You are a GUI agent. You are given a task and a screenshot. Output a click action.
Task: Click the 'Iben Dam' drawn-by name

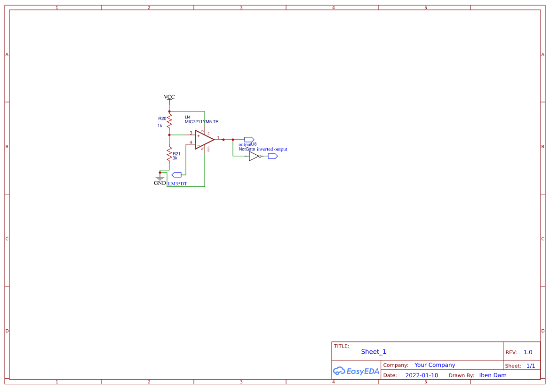pos(493,375)
